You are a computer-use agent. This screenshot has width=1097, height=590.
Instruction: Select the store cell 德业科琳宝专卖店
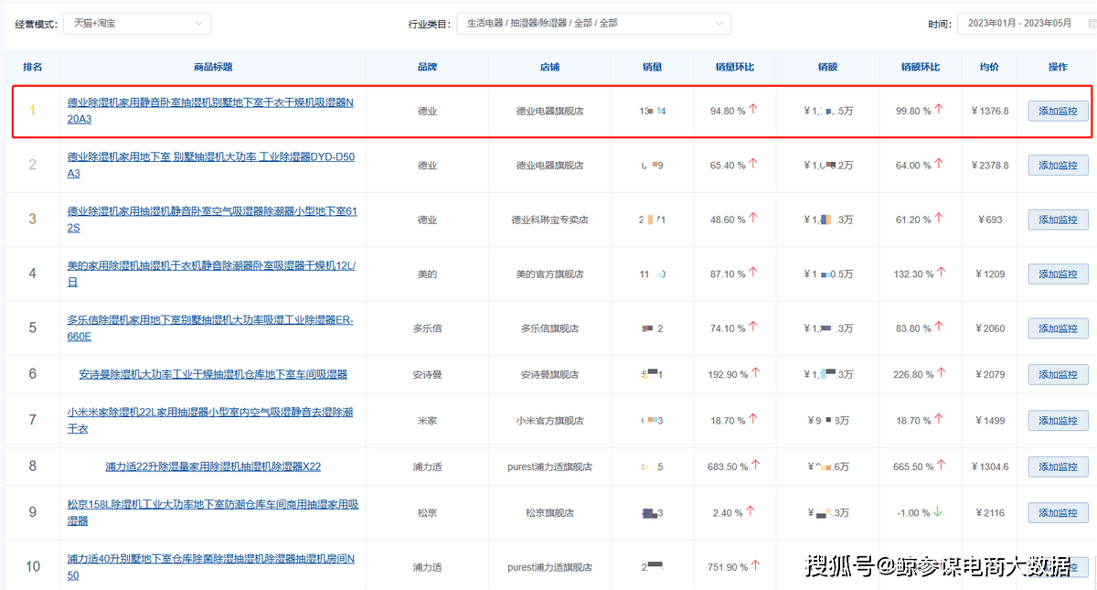tap(549, 220)
